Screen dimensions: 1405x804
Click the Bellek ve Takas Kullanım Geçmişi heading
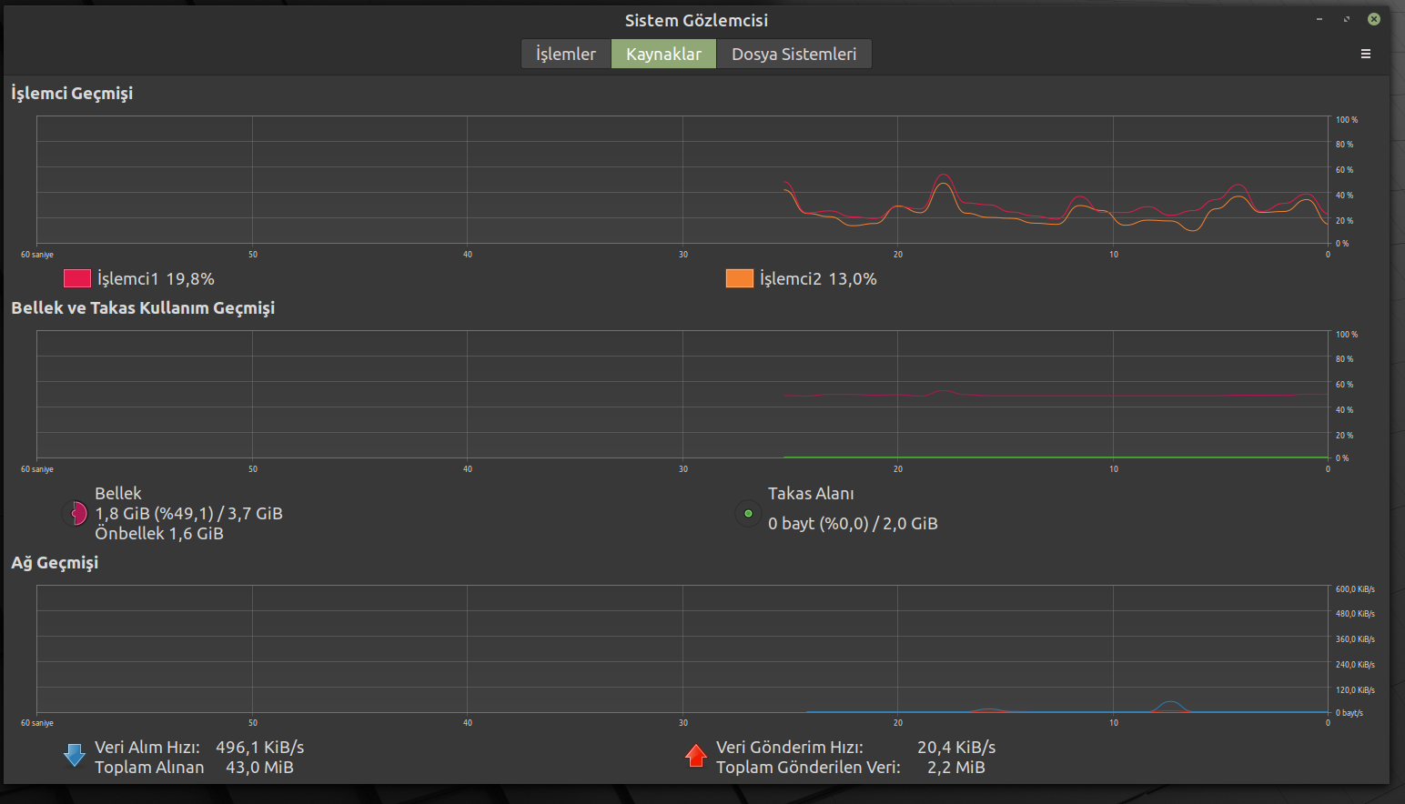(x=143, y=307)
